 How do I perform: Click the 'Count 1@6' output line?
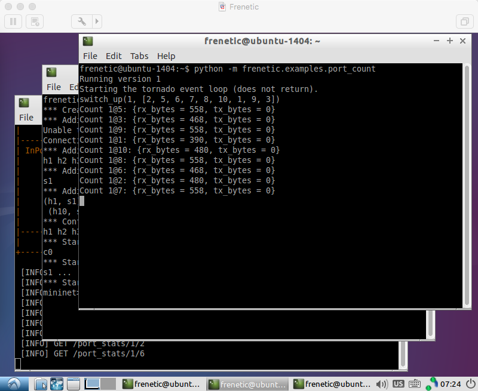[177, 171]
